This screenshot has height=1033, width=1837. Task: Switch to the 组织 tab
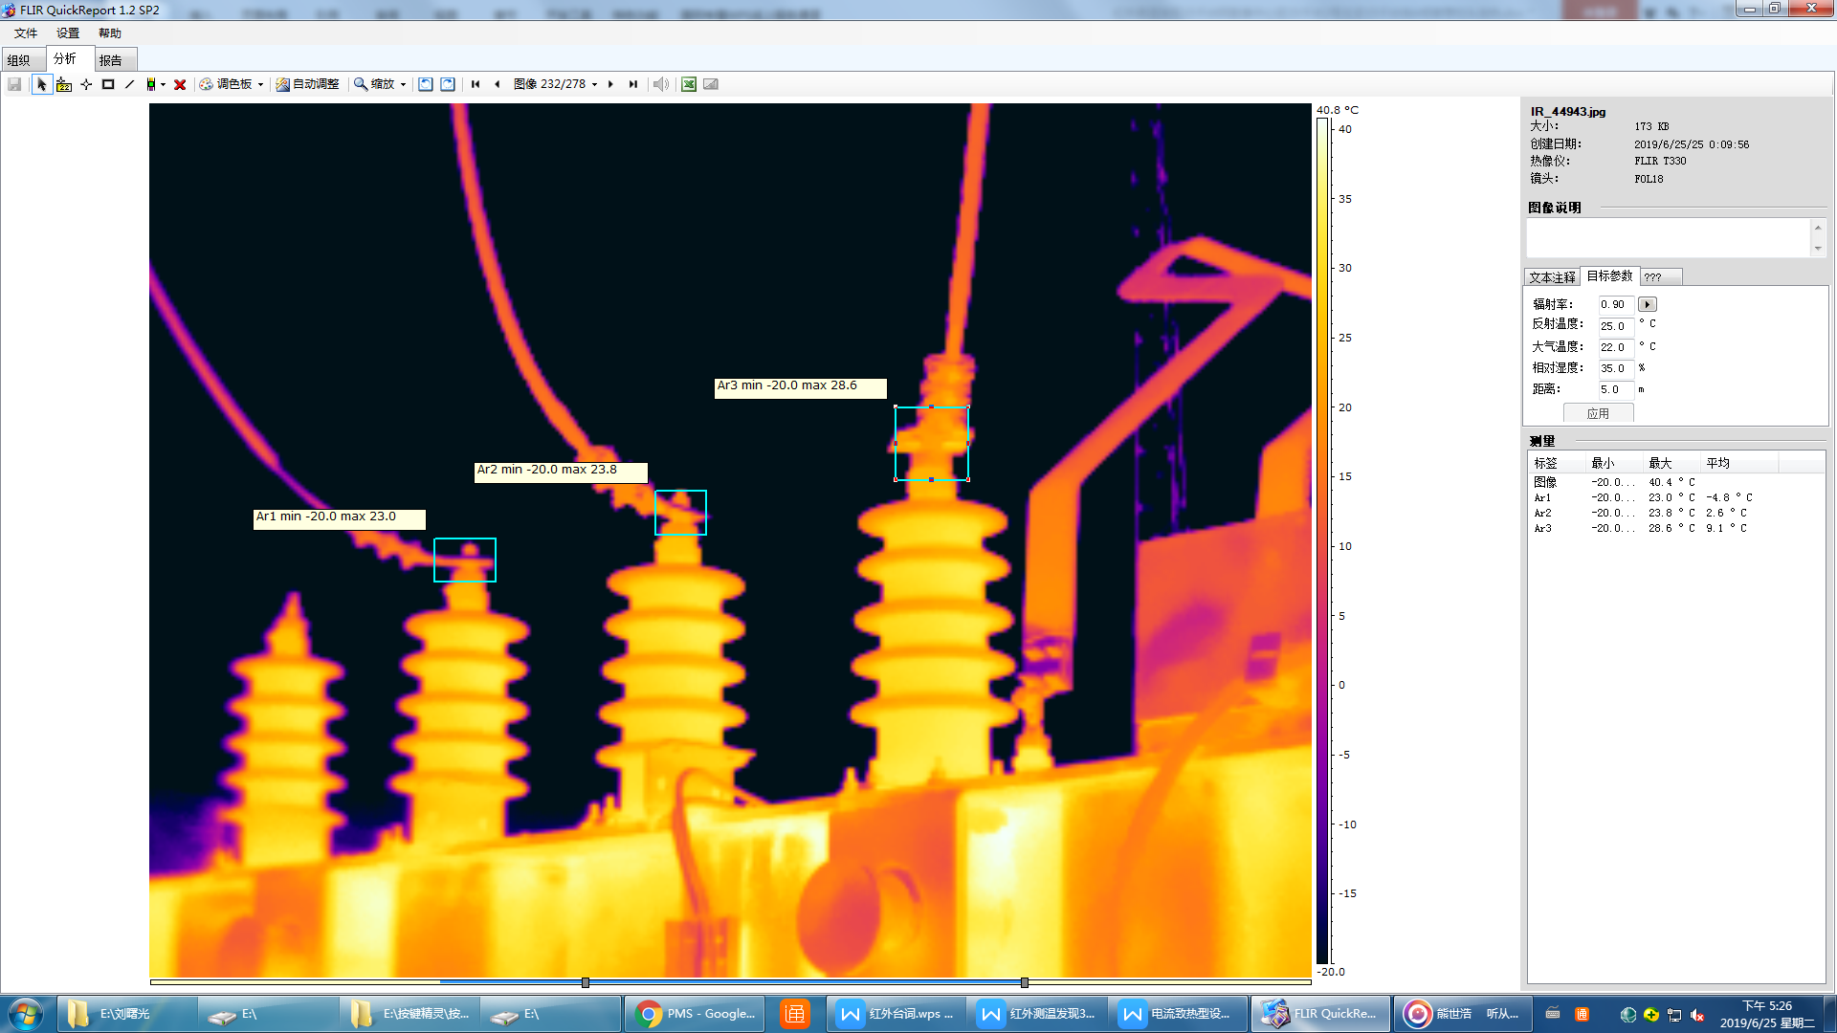[x=23, y=59]
